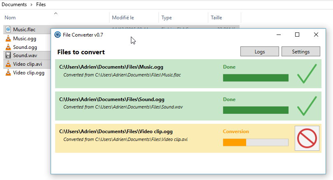The height and width of the screenshot is (180, 333).
Task: Click the green checkmark for Sound.ogg
Action: 307,106
